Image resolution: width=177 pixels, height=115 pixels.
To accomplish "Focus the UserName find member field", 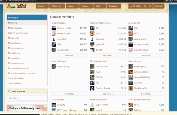I will (27, 98).
